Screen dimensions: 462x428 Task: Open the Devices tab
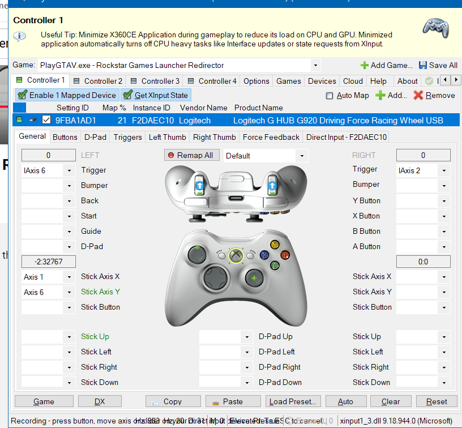pos(322,81)
